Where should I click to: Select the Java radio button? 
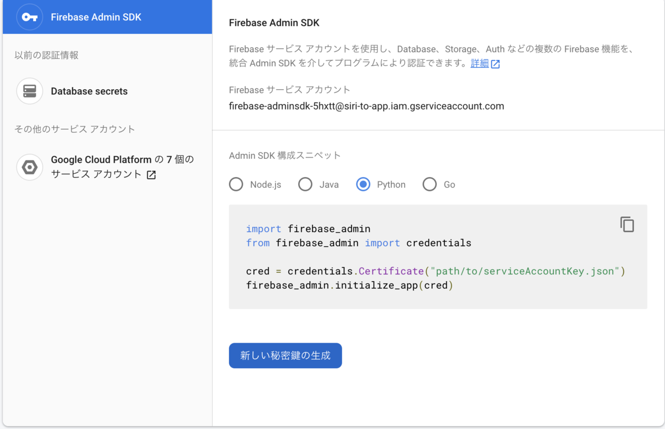click(305, 184)
